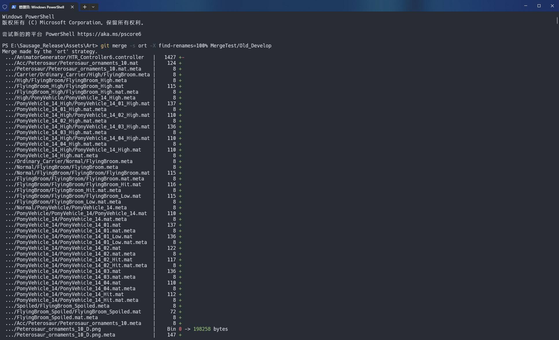Click the "Merge made by the 'ort' strategy" line
The image size is (559, 340).
(x=50, y=51)
